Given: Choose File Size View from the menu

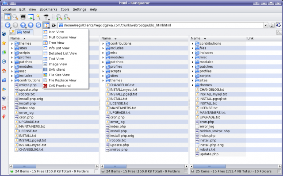Looking at the screenshot, I should pos(65,75).
